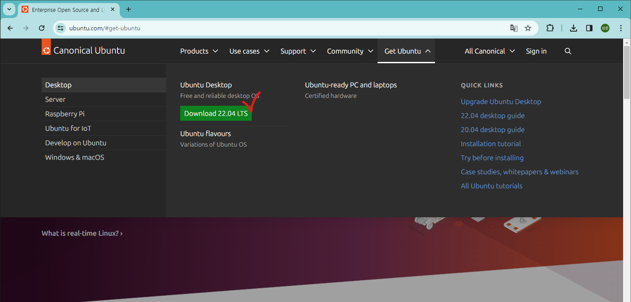
Task: Click the browser forward arrow
Action: pos(26,28)
